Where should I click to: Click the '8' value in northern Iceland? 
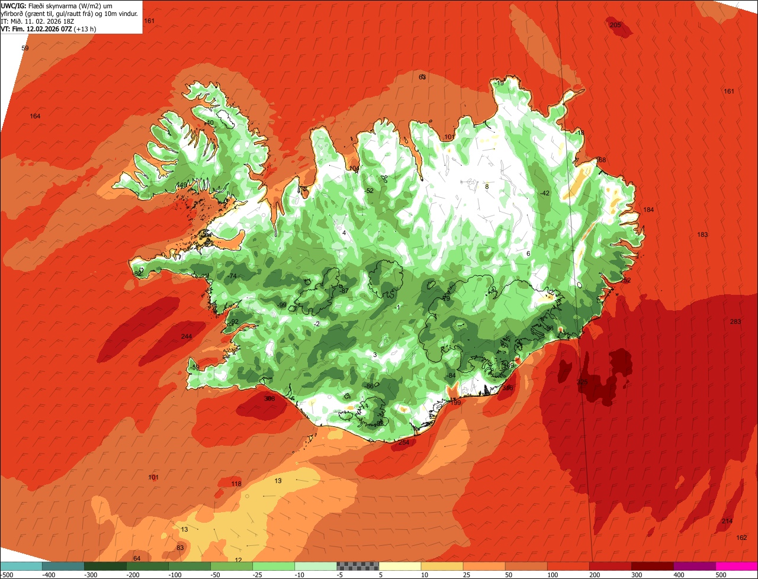pos(487,186)
